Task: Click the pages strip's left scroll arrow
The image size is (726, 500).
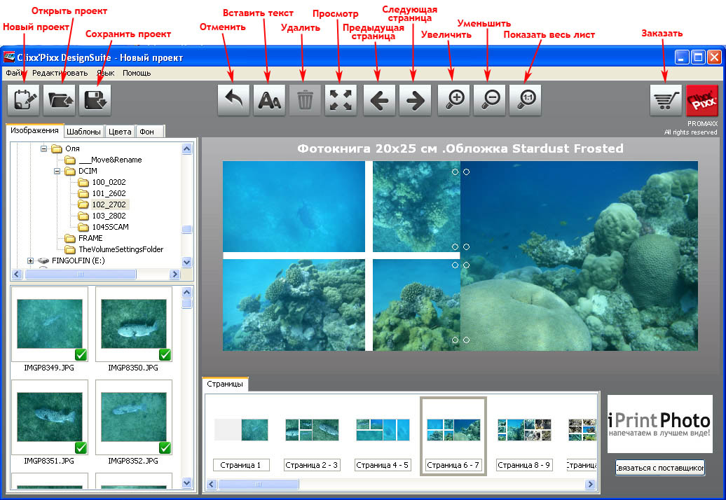Action: pyautogui.click(x=212, y=485)
